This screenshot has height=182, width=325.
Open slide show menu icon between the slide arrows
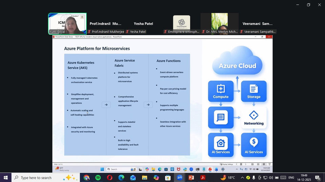pyautogui.click(x=241, y=164)
